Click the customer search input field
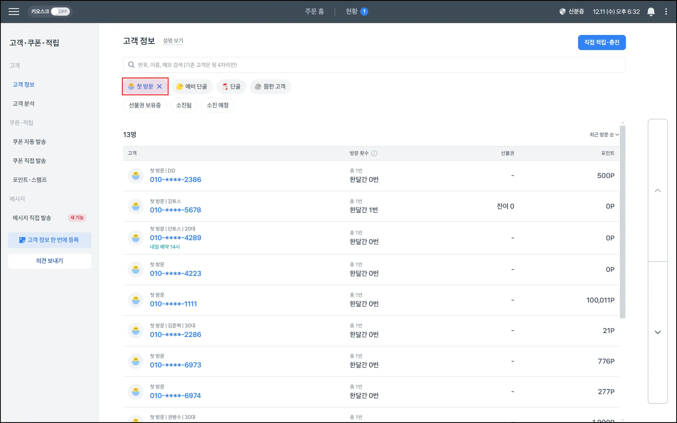 coord(374,65)
